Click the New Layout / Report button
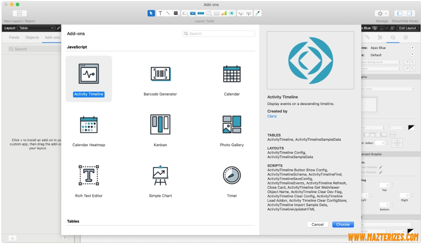Image resolution: width=422 pixels, height=244 pixels. pyautogui.click(x=20, y=13)
